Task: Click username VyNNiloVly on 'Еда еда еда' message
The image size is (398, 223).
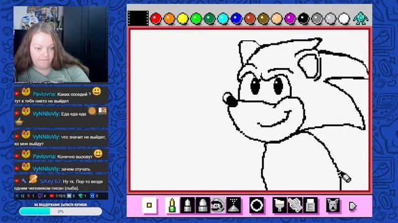Action: (46, 114)
